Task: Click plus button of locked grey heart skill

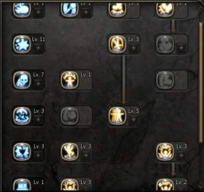Action: [181, 48]
